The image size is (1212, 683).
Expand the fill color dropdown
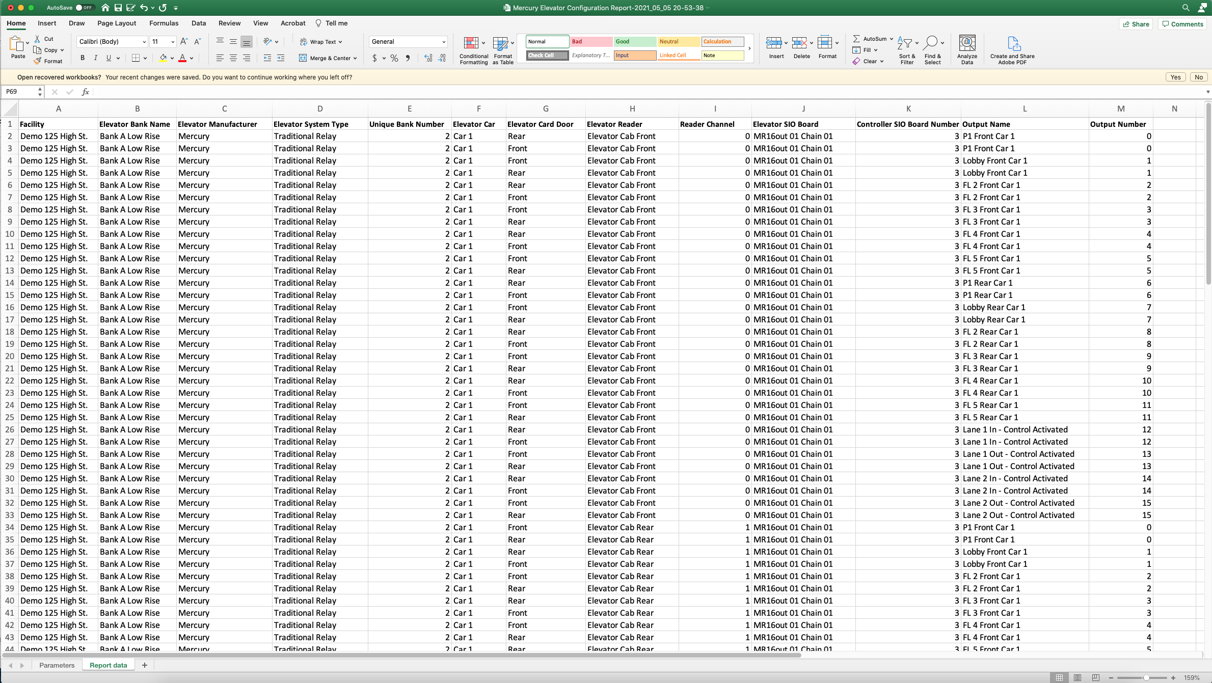point(172,58)
